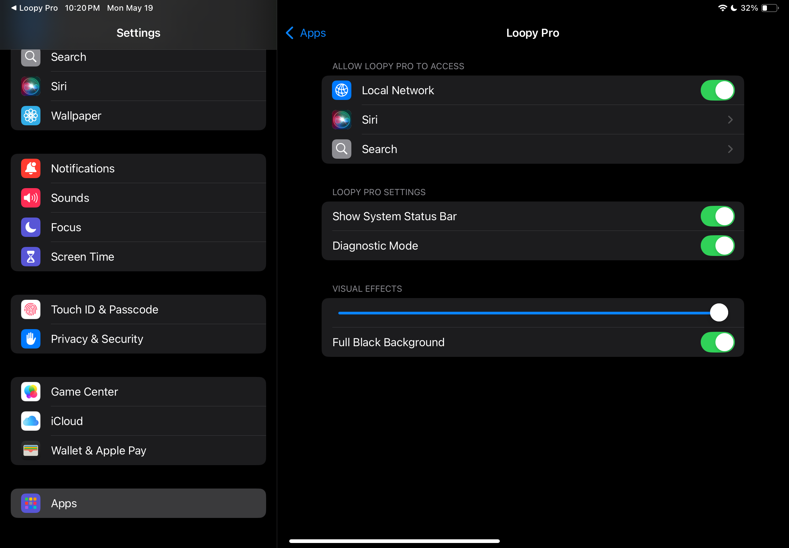Open Game Center settings
Image resolution: width=789 pixels, height=548 pixels.
point(138,392)
